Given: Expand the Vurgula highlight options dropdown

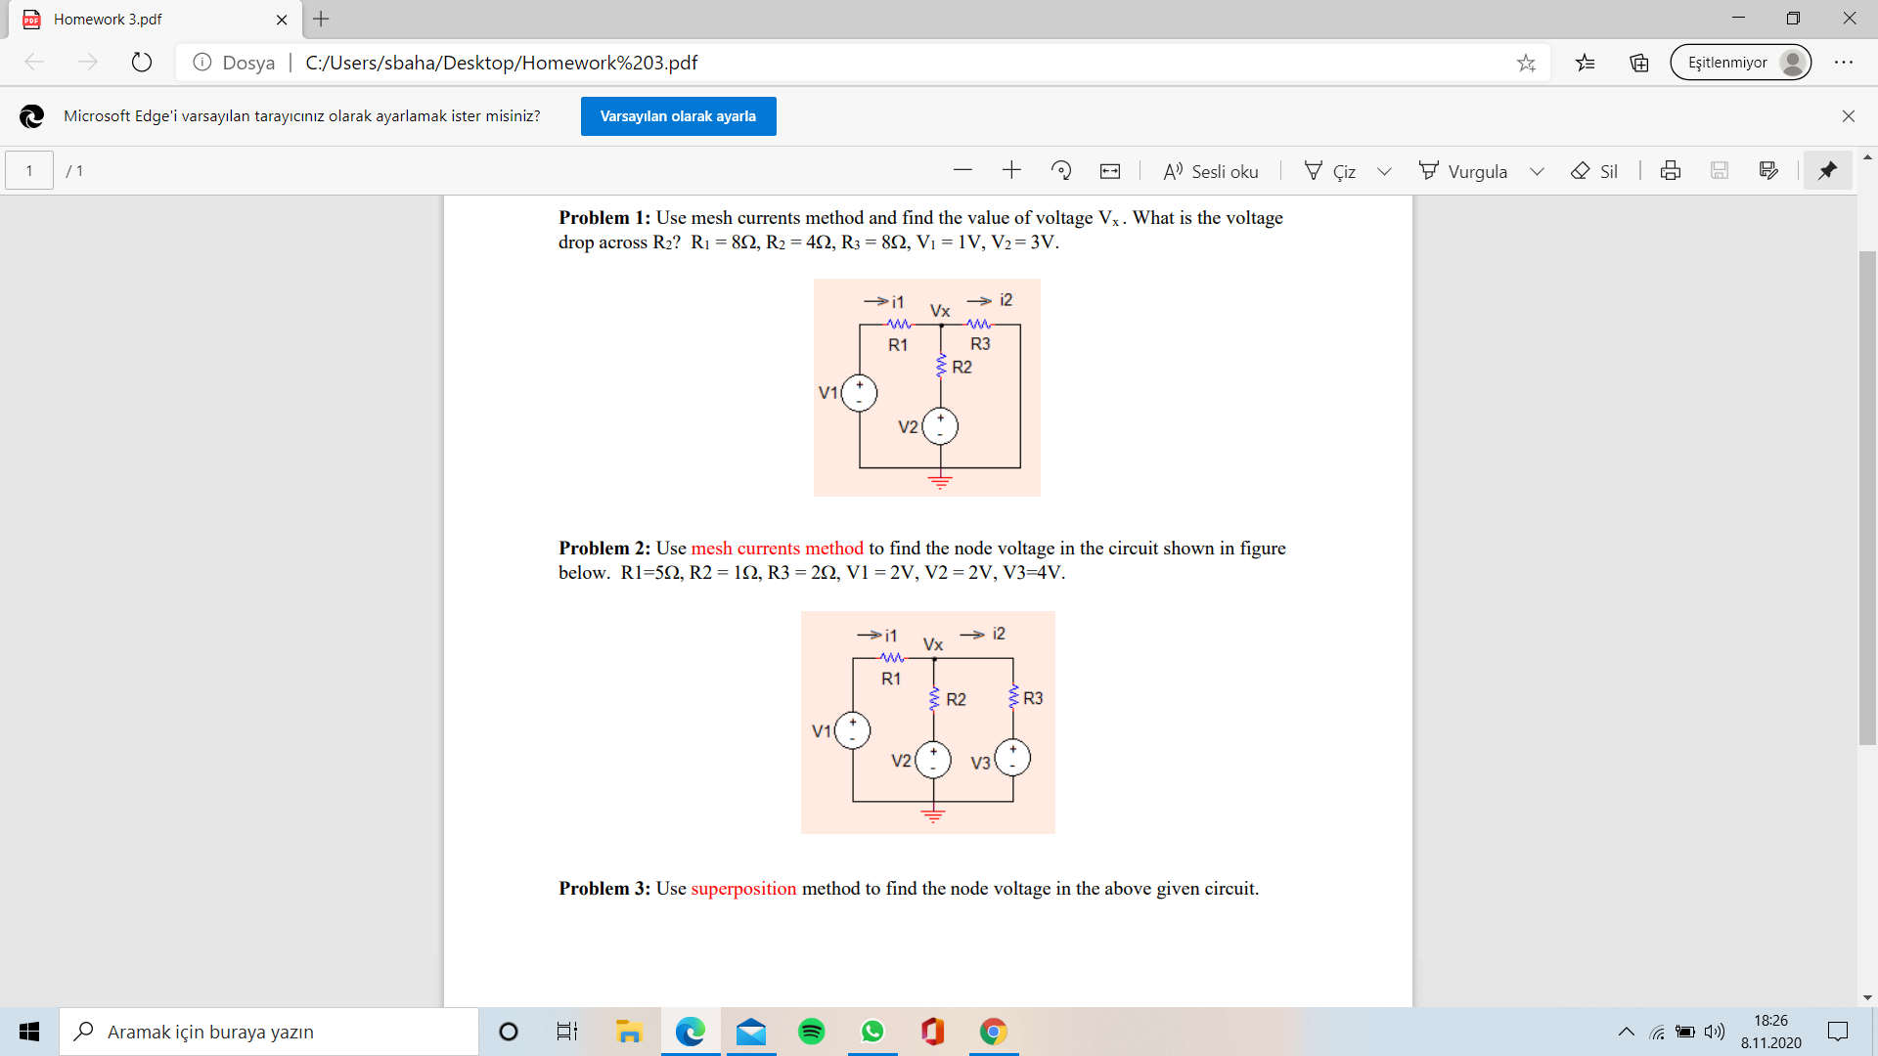Looking at the screenshot, I should tap(1537, 171).
